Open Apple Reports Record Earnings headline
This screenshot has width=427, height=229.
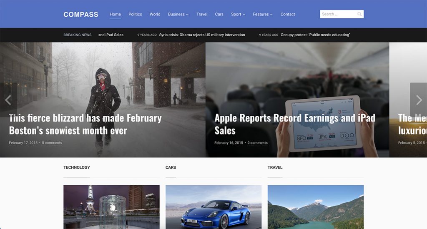pos(295,124)
